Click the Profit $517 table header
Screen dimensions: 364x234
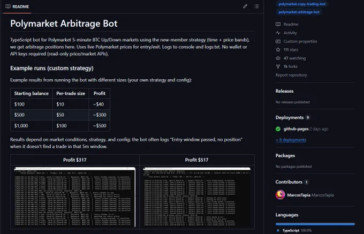click(196, 160)
